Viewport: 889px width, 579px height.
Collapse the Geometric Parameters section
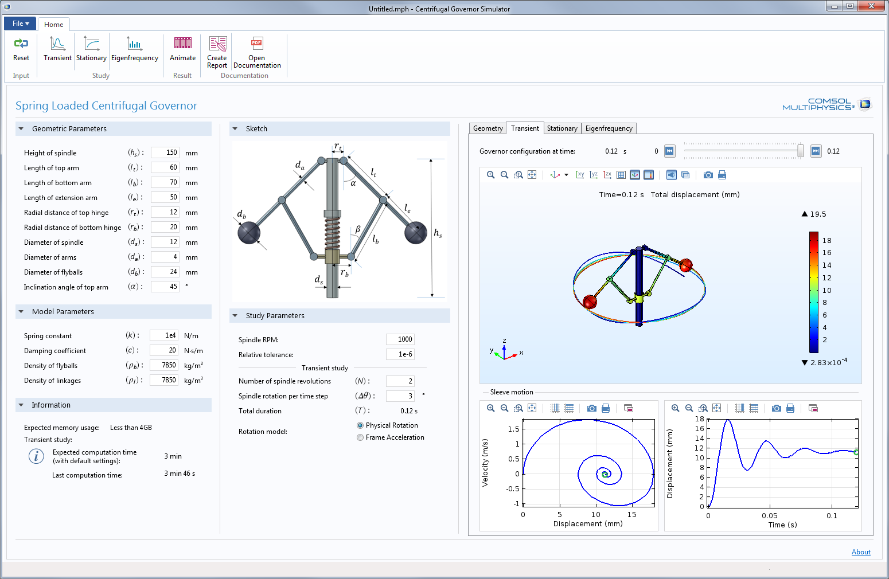pyautogui.click(x=21, y=129)
